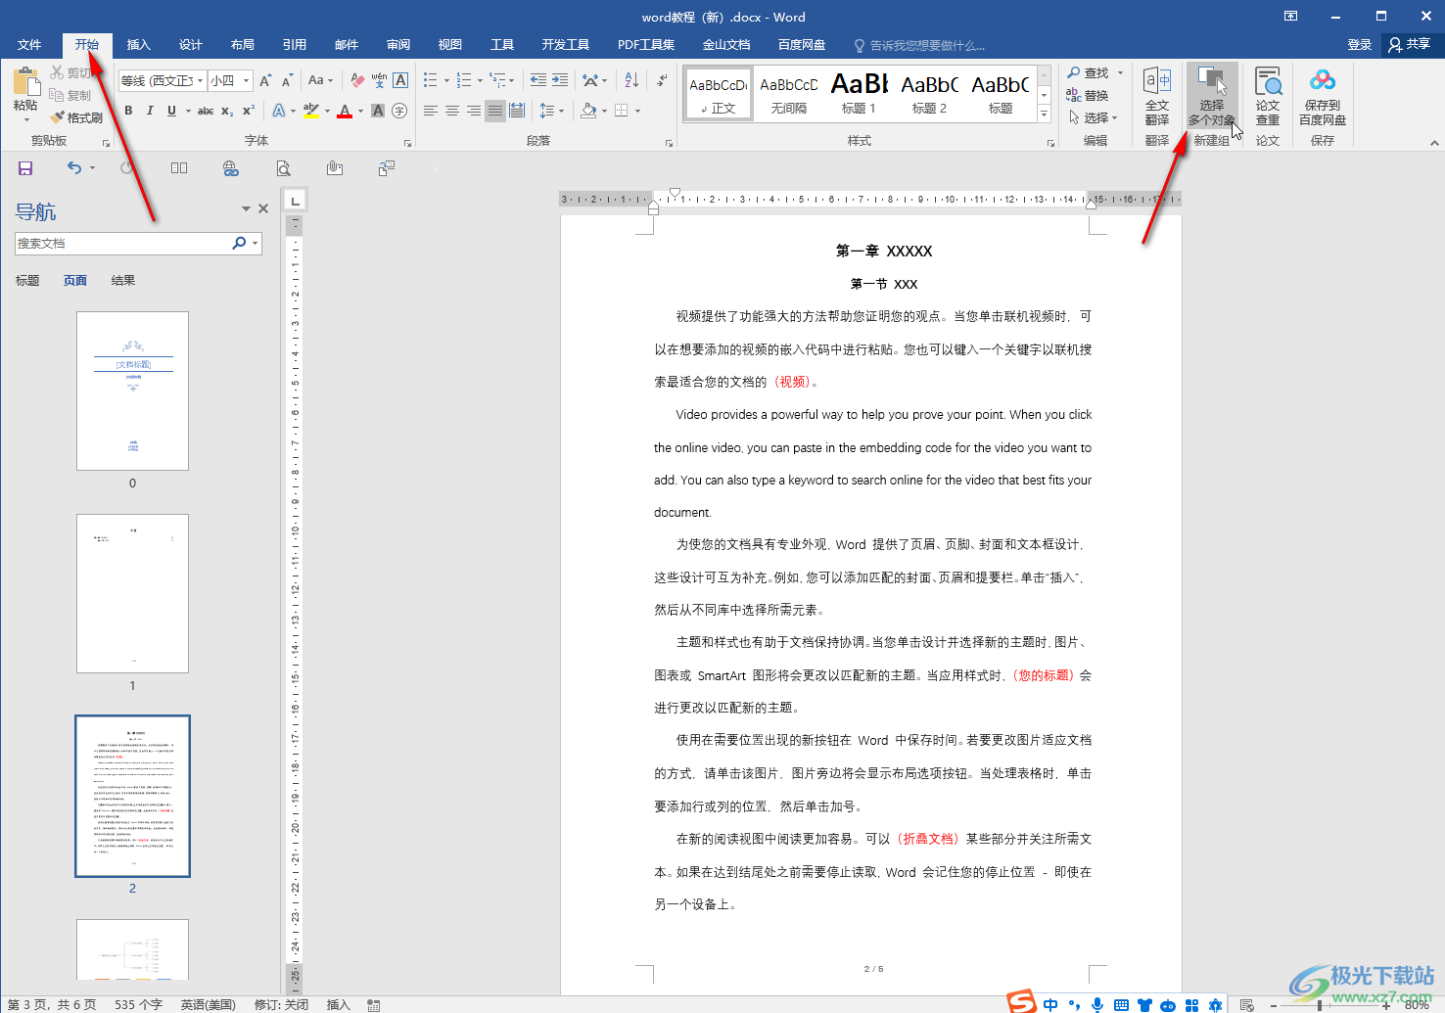Open font color dropdown arrow
This screenshot has height=1013, width=1445.
(x=360, y=111)
